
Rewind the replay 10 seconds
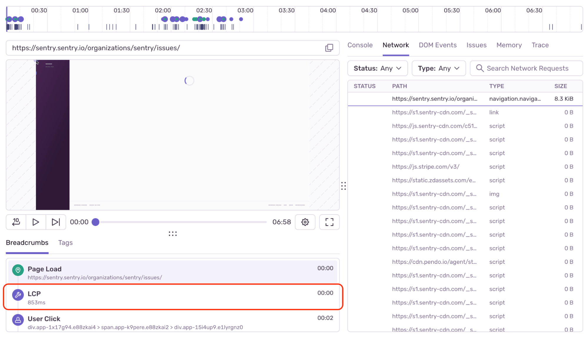coord(16,222)
